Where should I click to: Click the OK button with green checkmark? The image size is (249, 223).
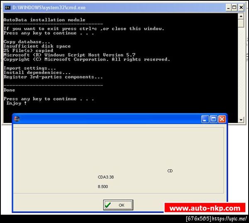coord(118,205)
